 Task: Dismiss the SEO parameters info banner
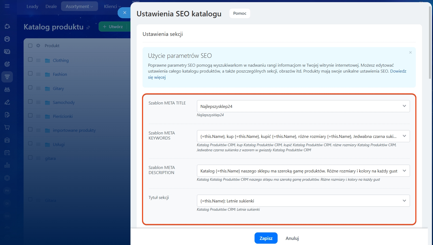pos(410,52)
